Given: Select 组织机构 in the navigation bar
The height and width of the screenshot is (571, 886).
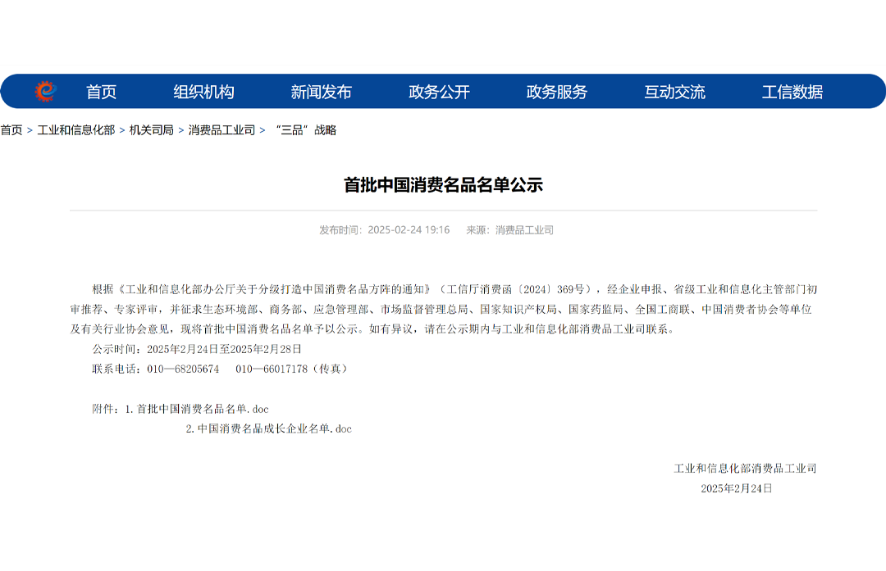Looking at the screenshot, I should (203, 92).
